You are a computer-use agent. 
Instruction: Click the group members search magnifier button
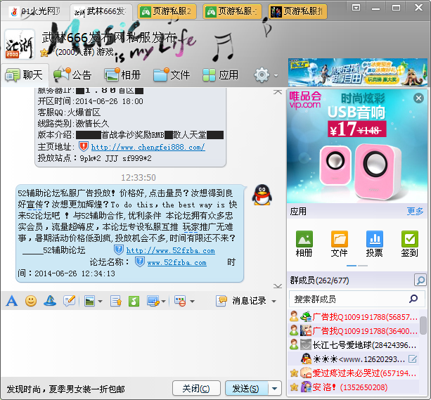(x=420, y=280)
